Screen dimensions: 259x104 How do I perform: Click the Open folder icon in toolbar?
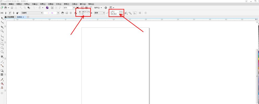tap(6, 8)
